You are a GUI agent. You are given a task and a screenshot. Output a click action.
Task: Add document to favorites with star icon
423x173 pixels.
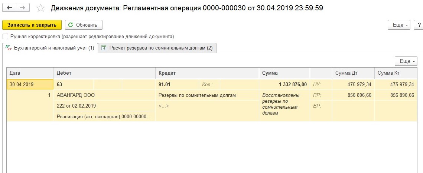(x=41, y=8)
